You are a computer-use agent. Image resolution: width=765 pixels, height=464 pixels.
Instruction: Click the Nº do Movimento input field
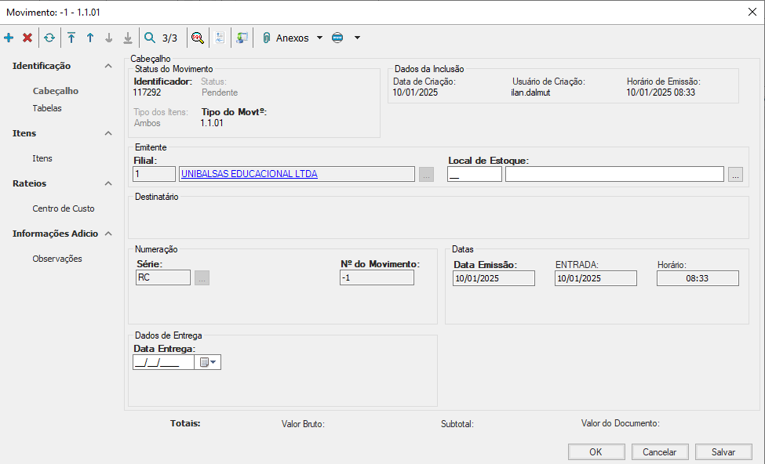tap(376, 278)
